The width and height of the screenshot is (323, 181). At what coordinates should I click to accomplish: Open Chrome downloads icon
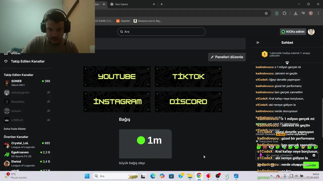click(x=295, y=13)
